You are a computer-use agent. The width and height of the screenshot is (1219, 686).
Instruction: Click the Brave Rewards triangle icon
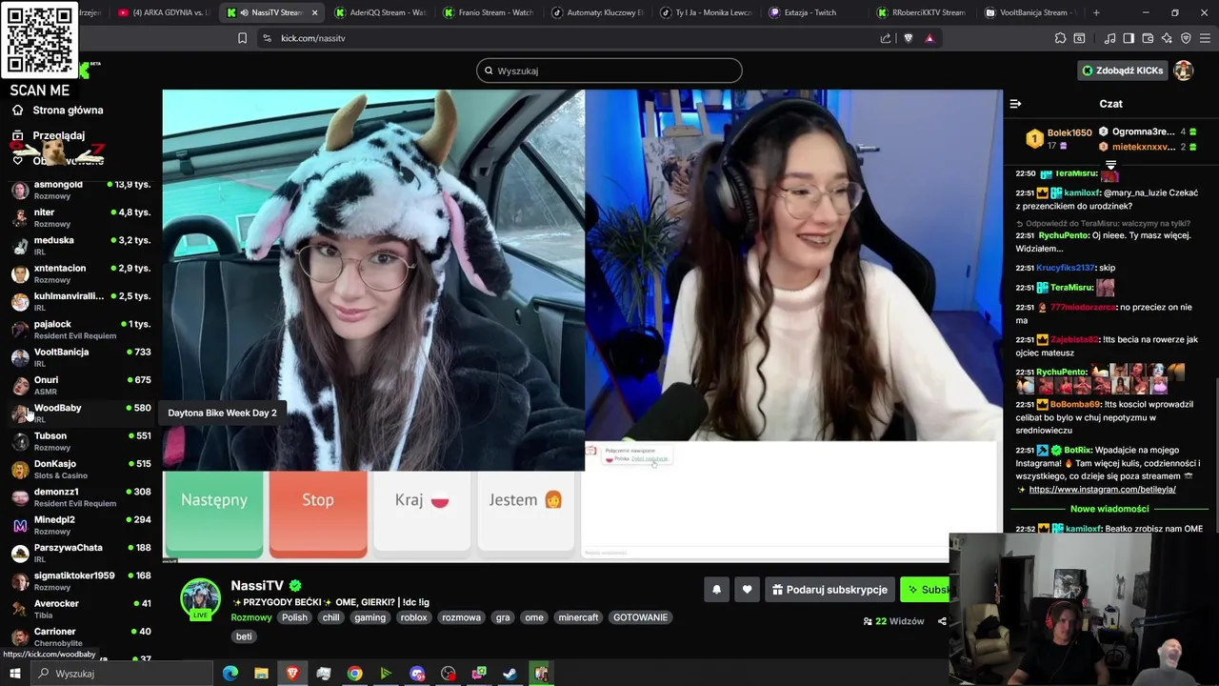click(929, 38)
